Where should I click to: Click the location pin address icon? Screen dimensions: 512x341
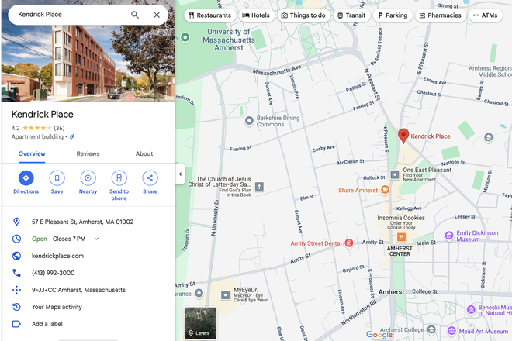coord(16,222)
